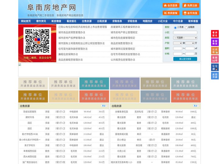Select the 出租房 radio button
This screenshot has height=164, width=219.
pos(186,28)
